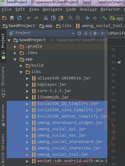This screenshot has width=125, height=166.
Task: Open the Refactor menu
Action: tap(110, 9)
